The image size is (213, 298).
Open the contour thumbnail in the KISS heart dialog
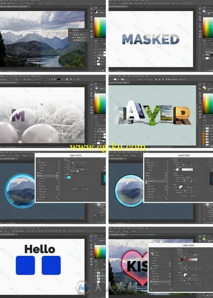pos(186,275)
